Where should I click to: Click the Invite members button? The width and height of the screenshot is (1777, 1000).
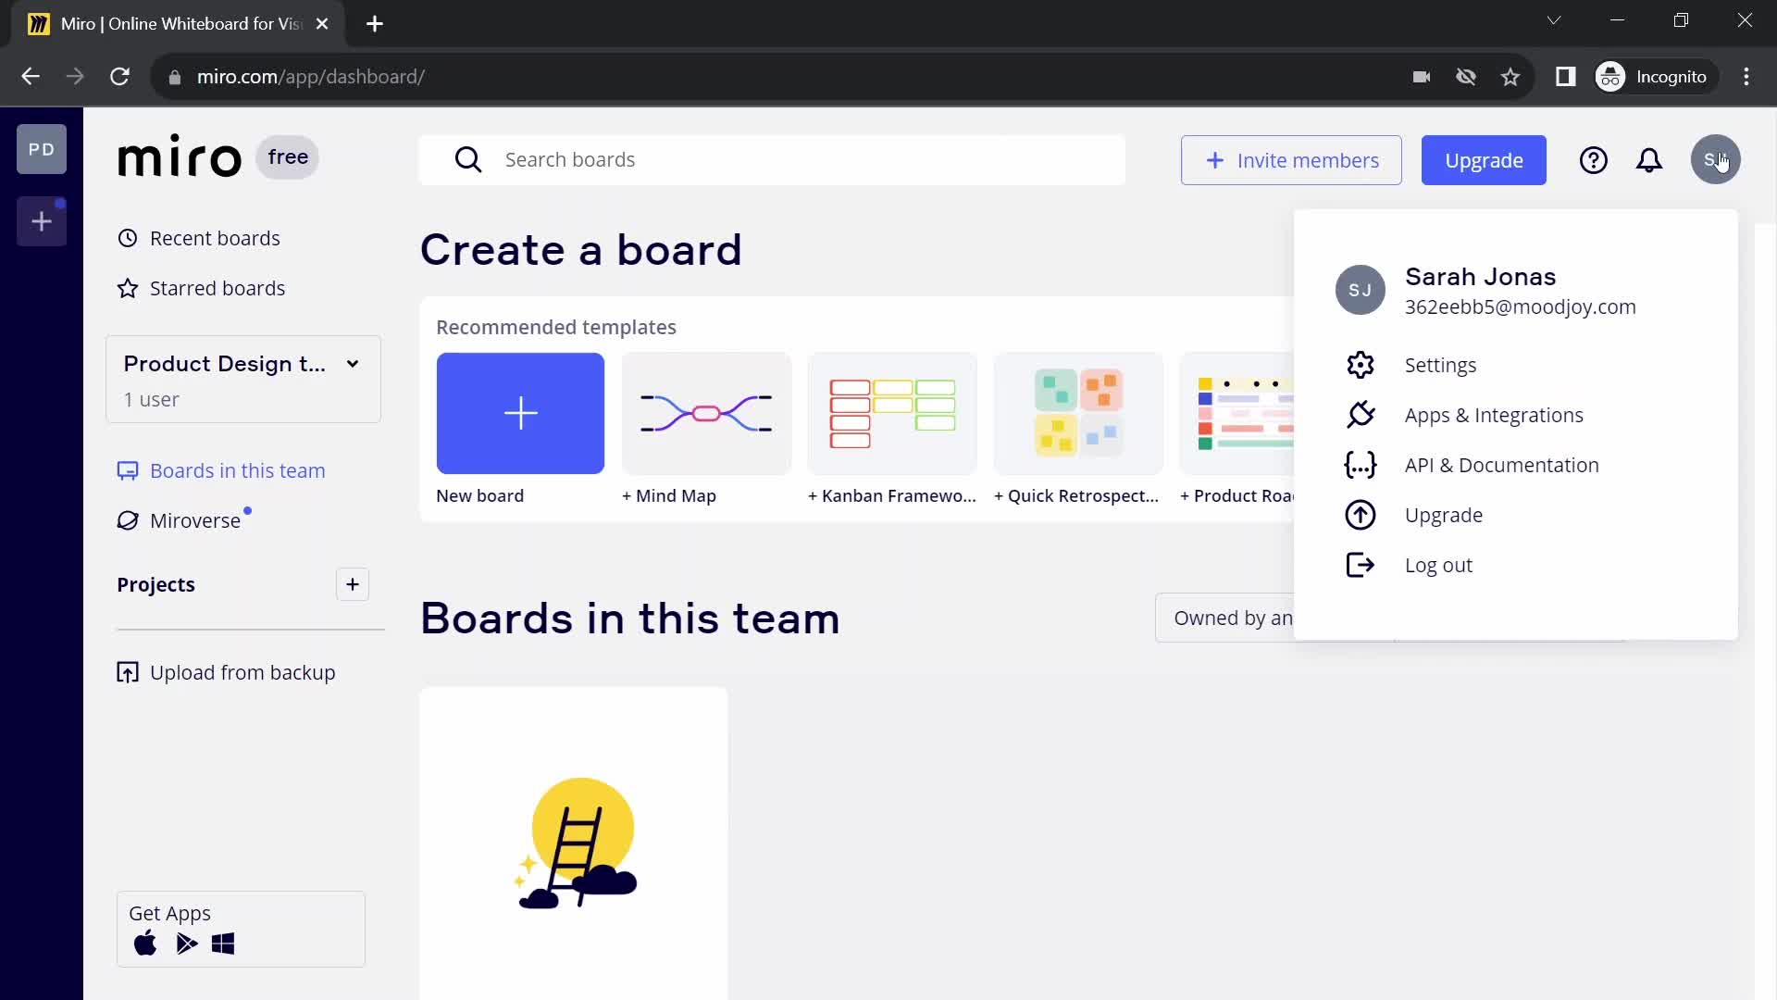point(1292,160)
